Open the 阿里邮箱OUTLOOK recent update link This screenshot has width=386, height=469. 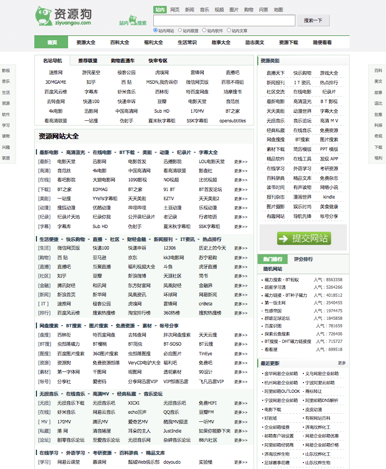pyautogui.click(x=282, y=391)
